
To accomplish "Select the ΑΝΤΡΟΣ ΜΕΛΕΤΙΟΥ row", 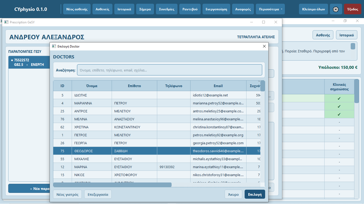I will [157, 111].
